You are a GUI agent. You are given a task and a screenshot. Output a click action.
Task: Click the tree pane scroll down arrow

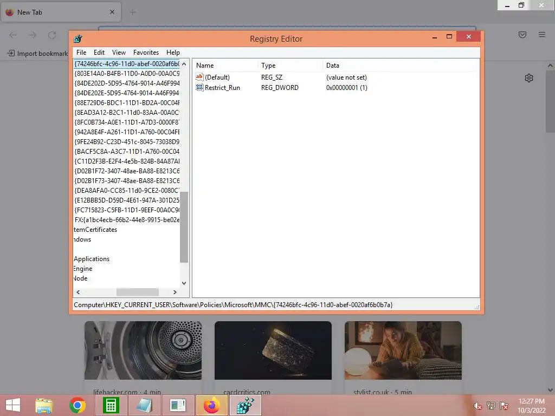(184, 283)
